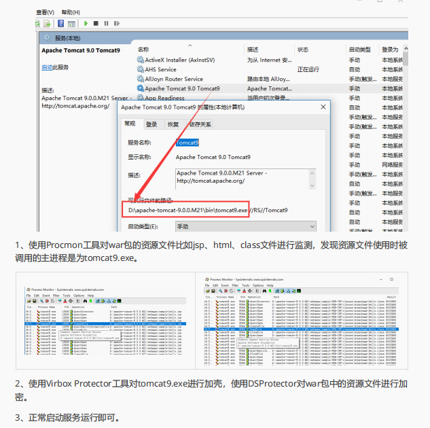Click the blue help book toolbar icon
The image size is (430, 428).
(x=61, y=24)
